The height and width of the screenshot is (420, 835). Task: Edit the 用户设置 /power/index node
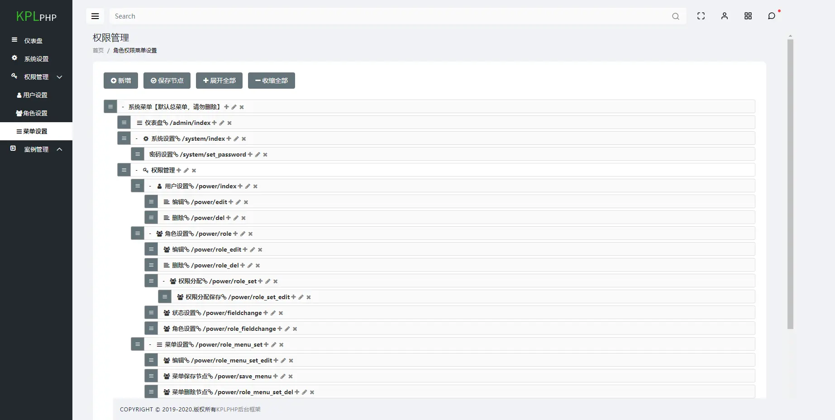pos(248,186)
